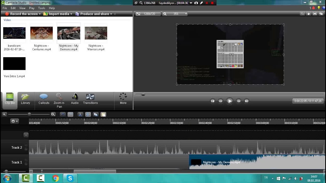The height and width of the screenshot is (183, 326).
Task: Open the Audio tool
Action: (75, 99)
